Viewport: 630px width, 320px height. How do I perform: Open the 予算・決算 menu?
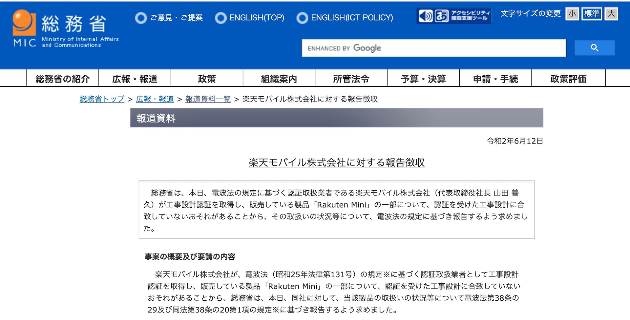pos(424,79)
